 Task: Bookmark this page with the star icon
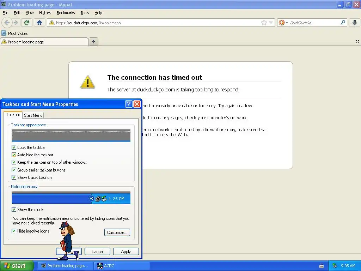coord(264,23)
